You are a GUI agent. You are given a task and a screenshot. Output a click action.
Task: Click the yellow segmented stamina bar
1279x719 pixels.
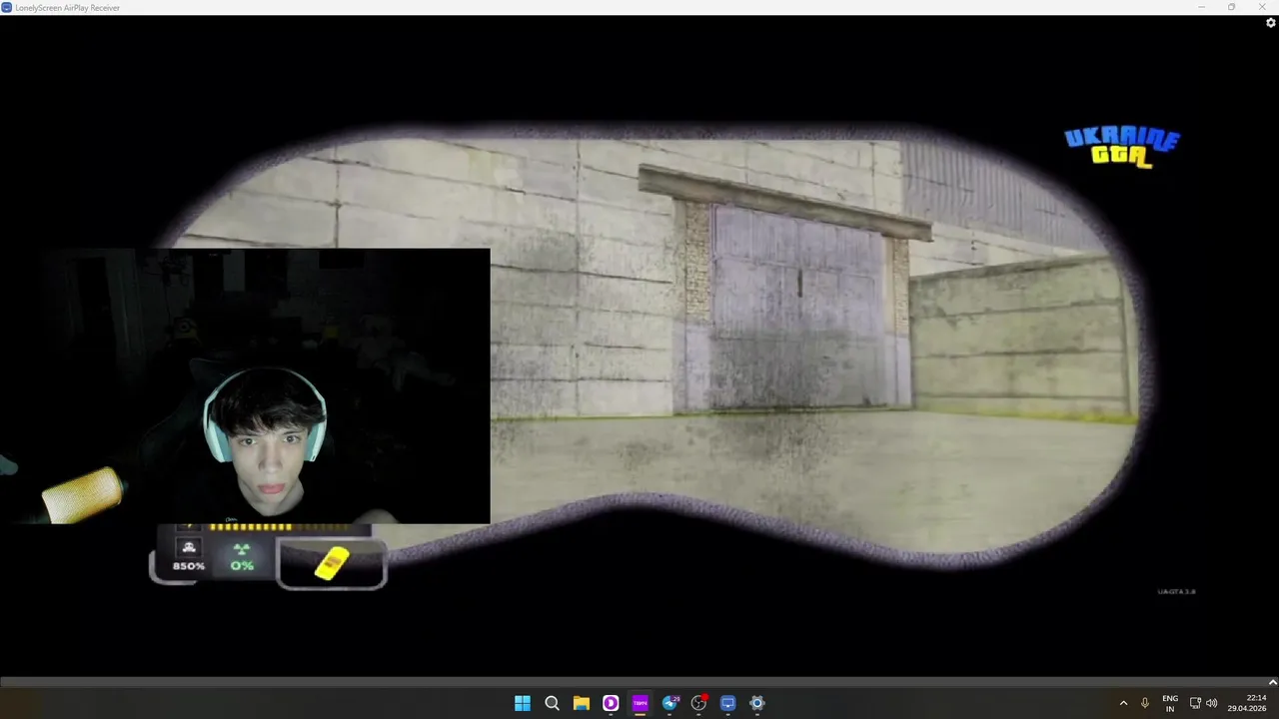click(251, 526)
